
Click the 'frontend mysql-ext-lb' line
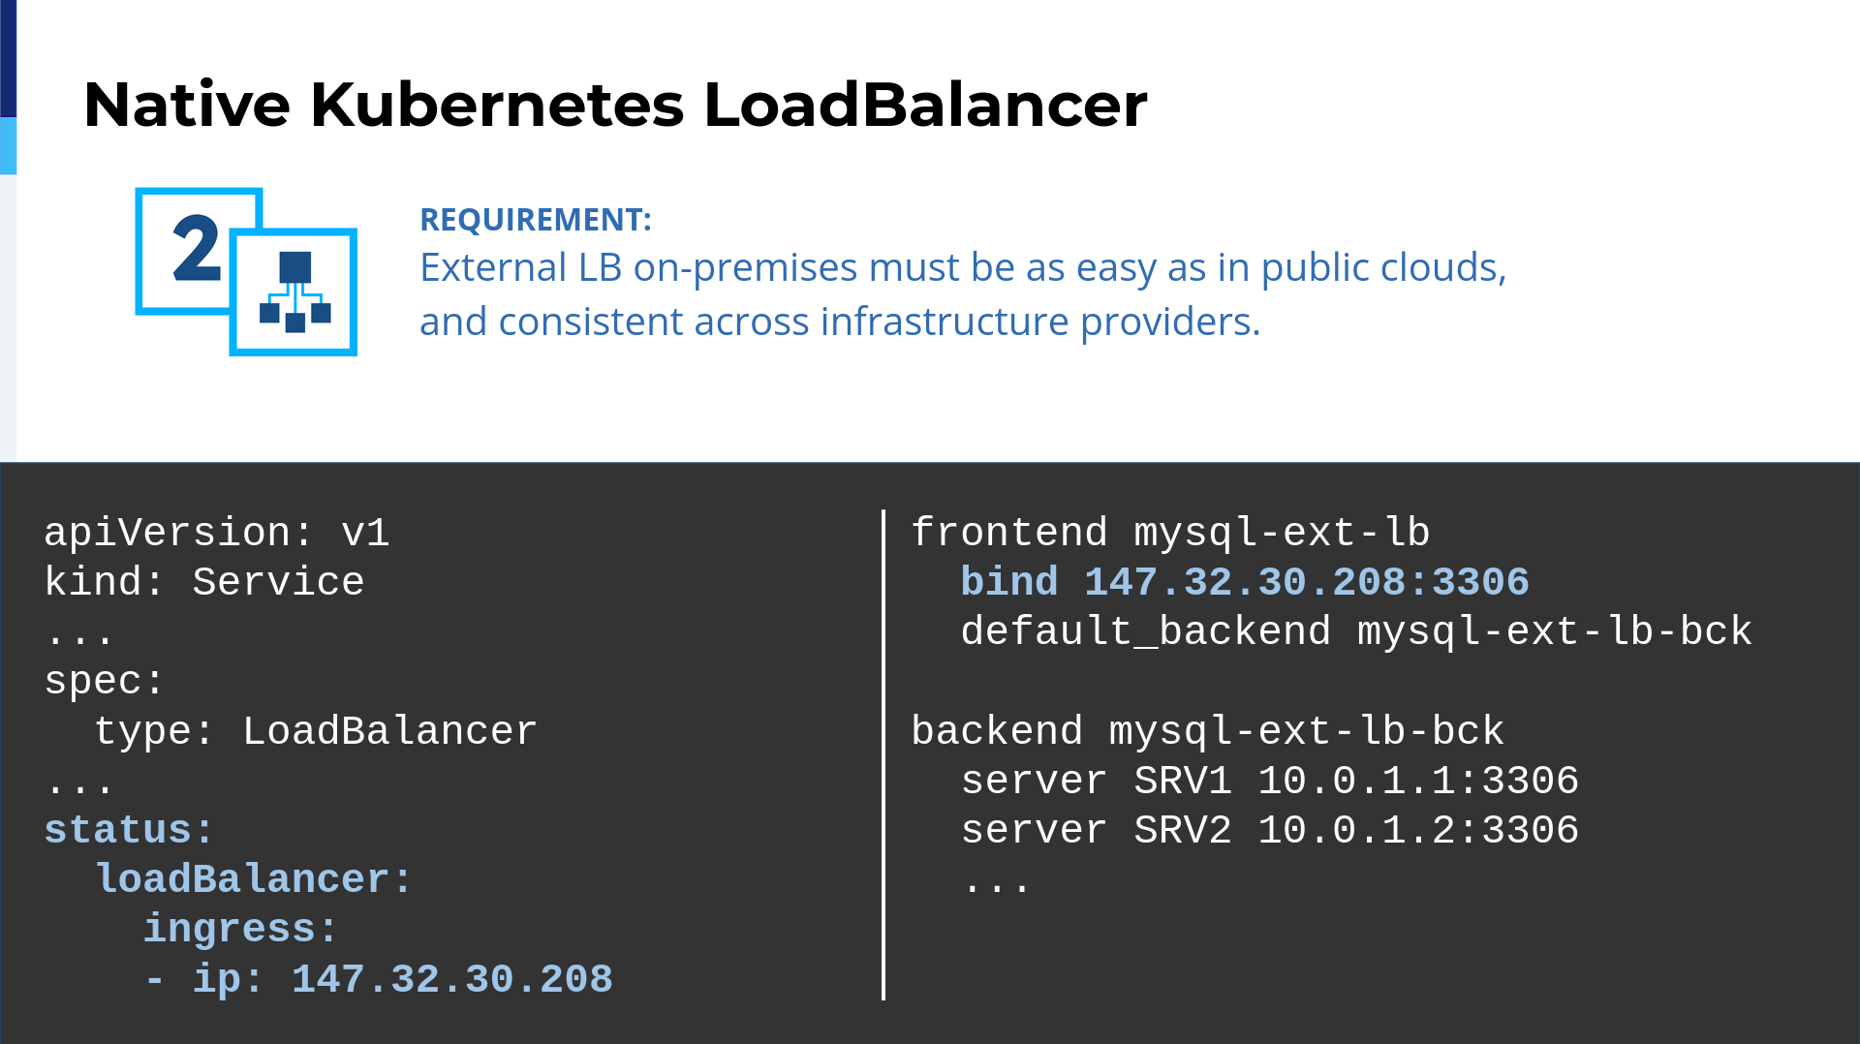[1170, 533]
